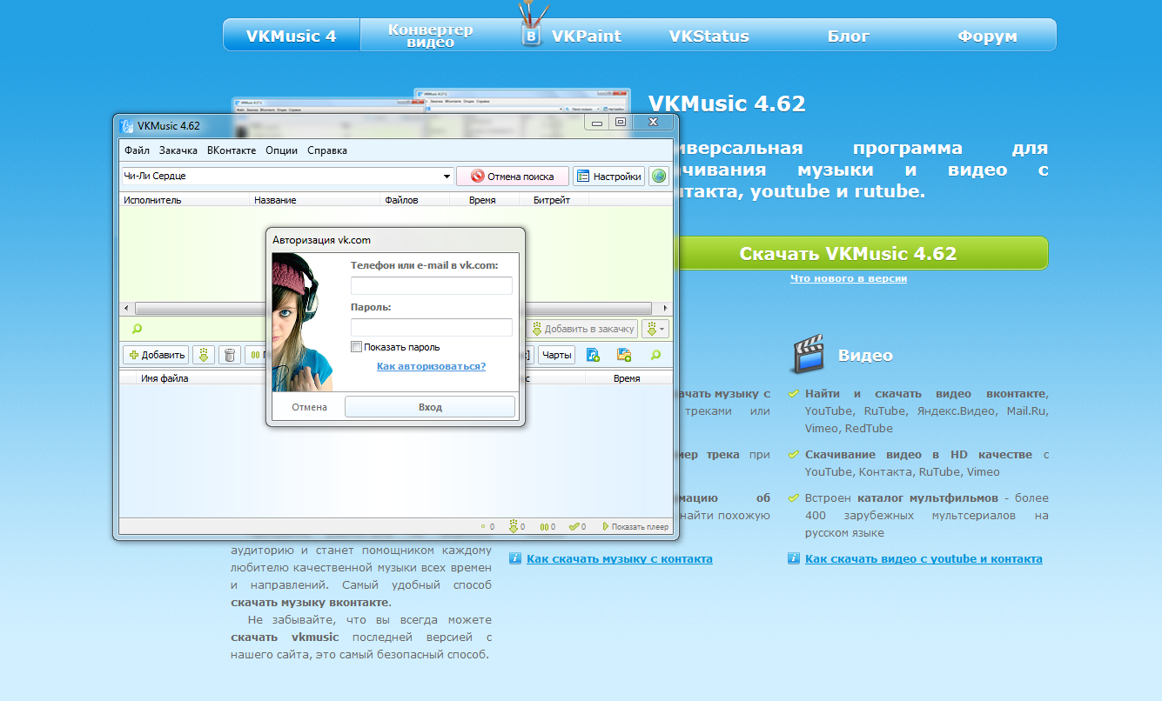Delete items with the trash bin icon

tap(230, 354)
